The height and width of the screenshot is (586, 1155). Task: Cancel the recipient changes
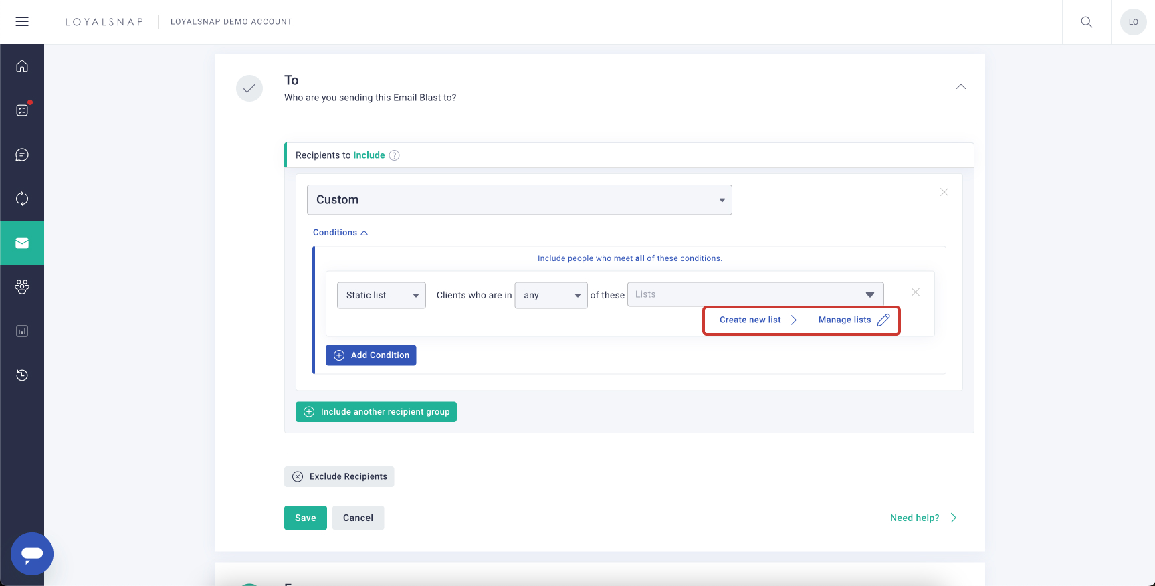358,518
